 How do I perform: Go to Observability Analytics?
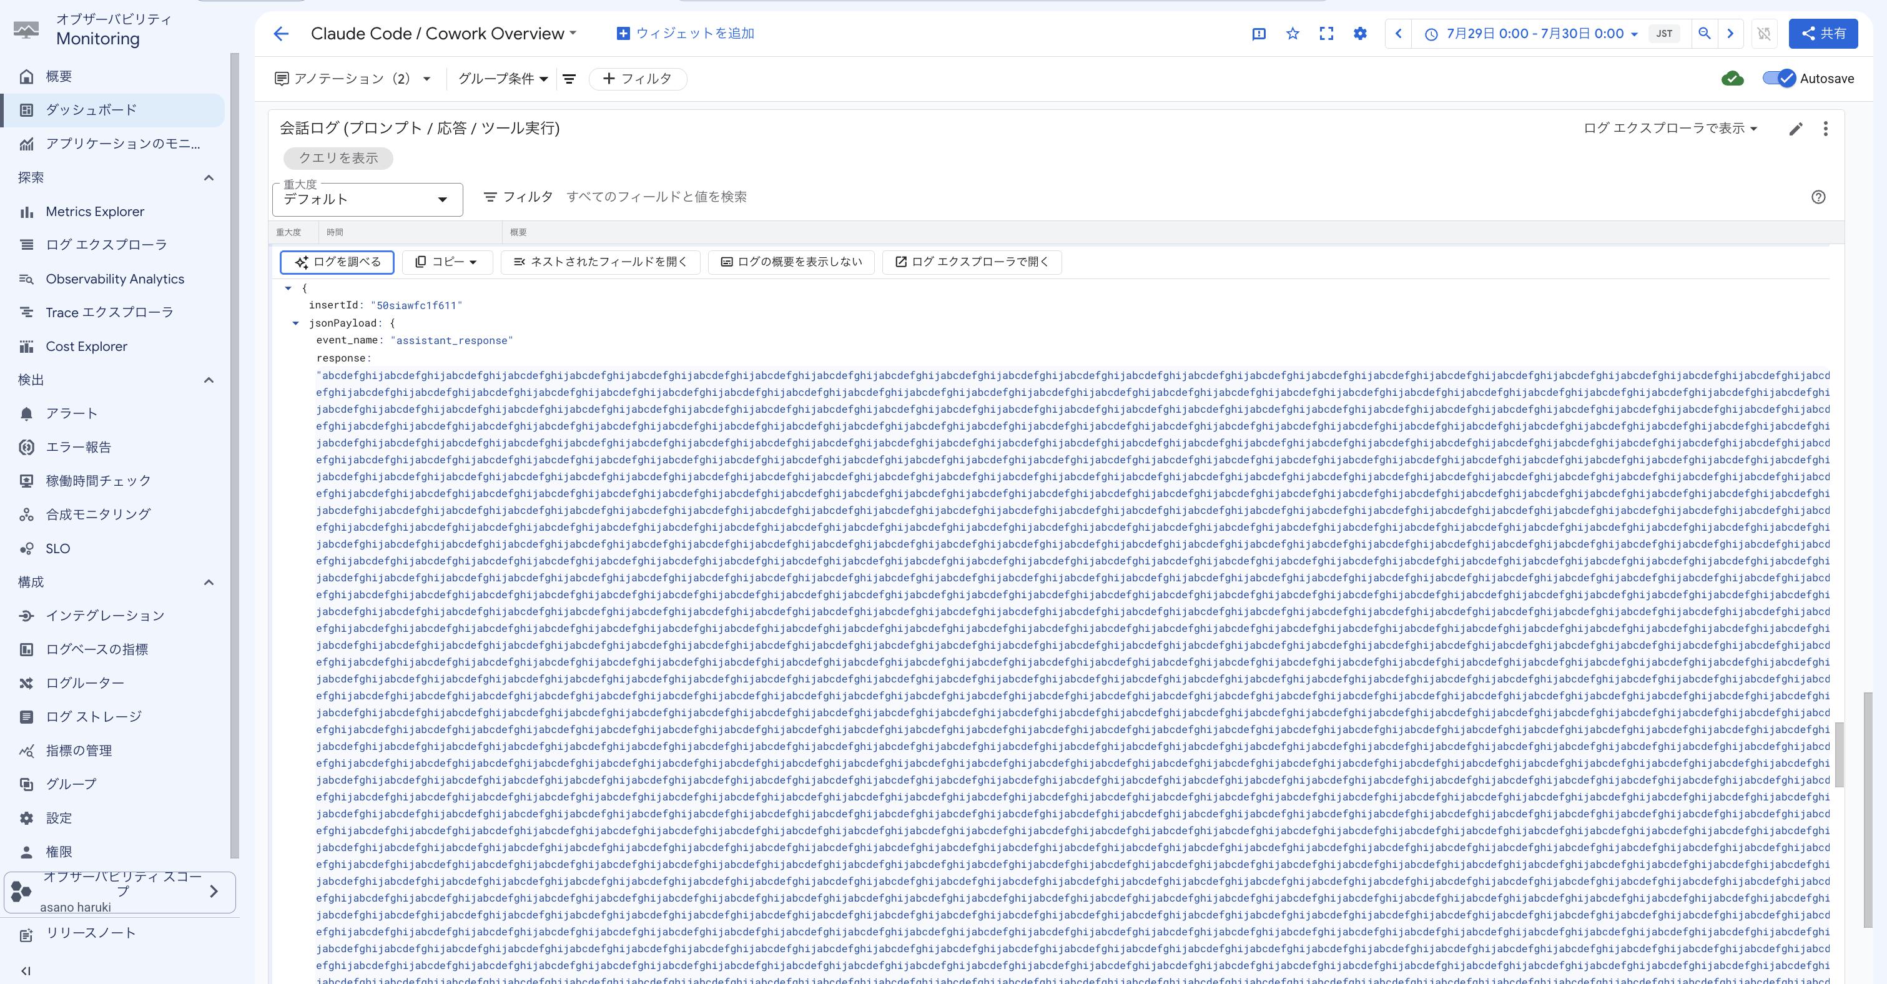pos(113,279)
